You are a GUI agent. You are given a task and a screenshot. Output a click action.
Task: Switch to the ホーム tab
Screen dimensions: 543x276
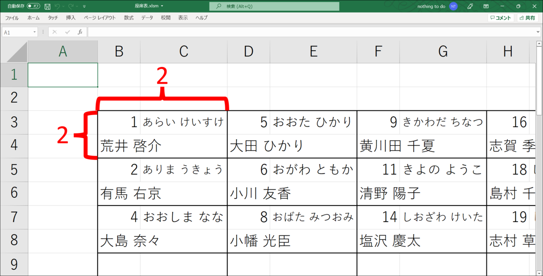tap(33, 18)
